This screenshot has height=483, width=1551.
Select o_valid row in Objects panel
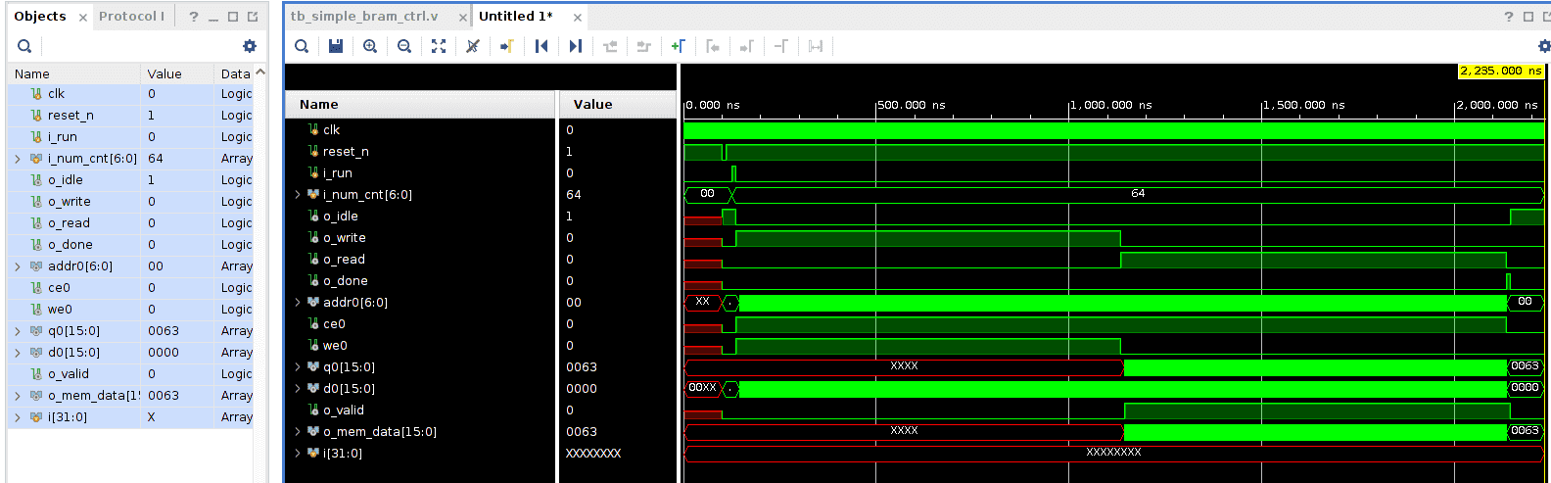(130, 374)
